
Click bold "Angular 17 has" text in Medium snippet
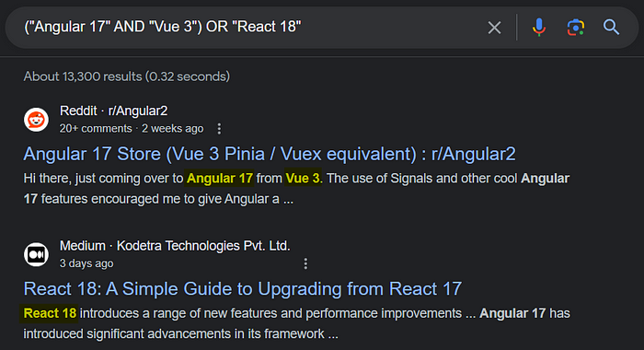coord(524,313)
